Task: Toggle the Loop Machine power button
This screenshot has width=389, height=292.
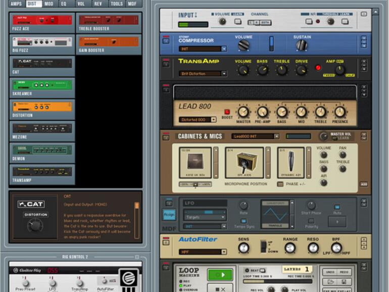Action: tap(166, 267)
